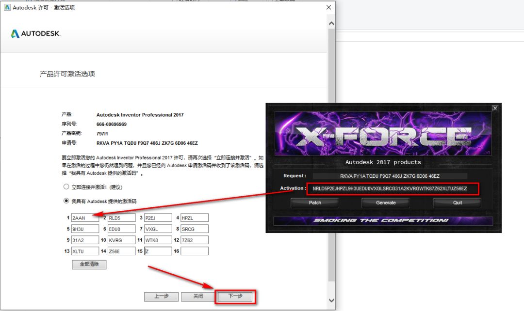524x311 pixels.
Task: Click the 全部清除 button to clear fields
Action: (89, 264)
